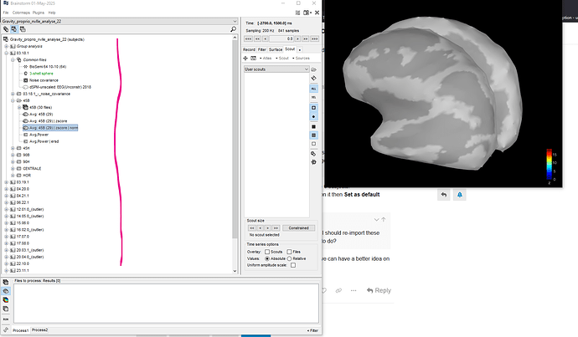Enable Uniform amplitude scale checkbox
578x337 pixels.
(293, 265)
